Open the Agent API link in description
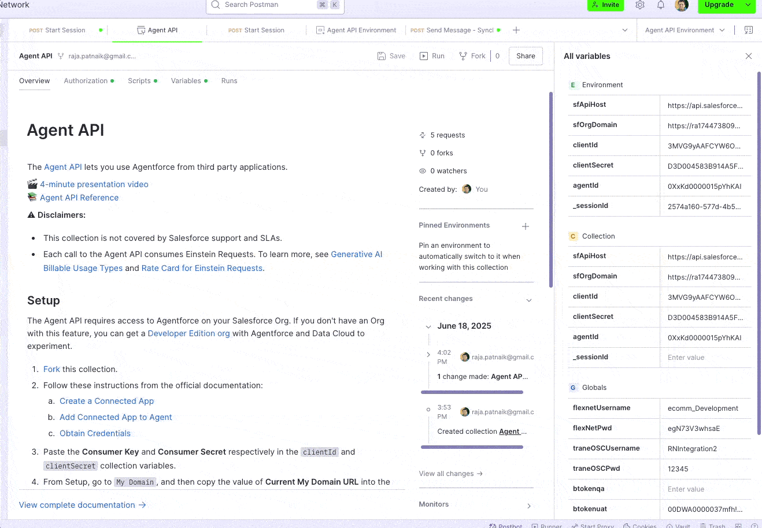Viewport: 762px width, 528px height. tap(63, 167)
